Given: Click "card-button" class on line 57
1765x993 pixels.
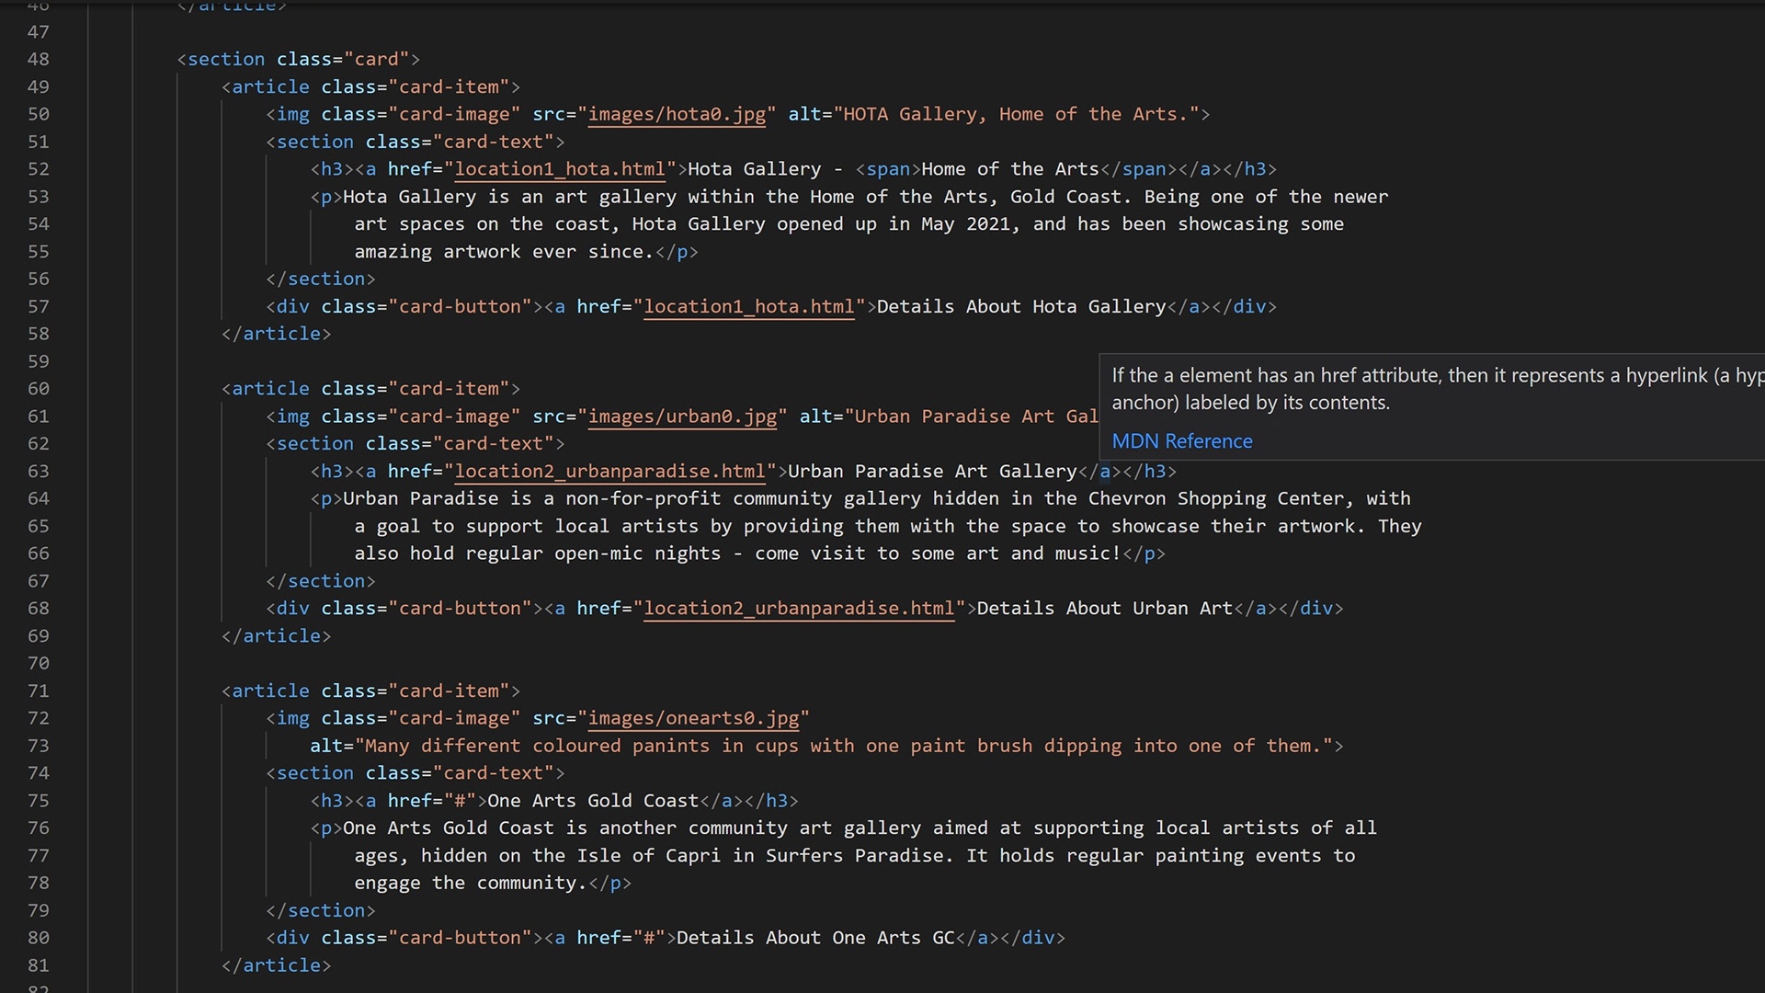Looking at the screenshot, I should [x=460, y=306].
